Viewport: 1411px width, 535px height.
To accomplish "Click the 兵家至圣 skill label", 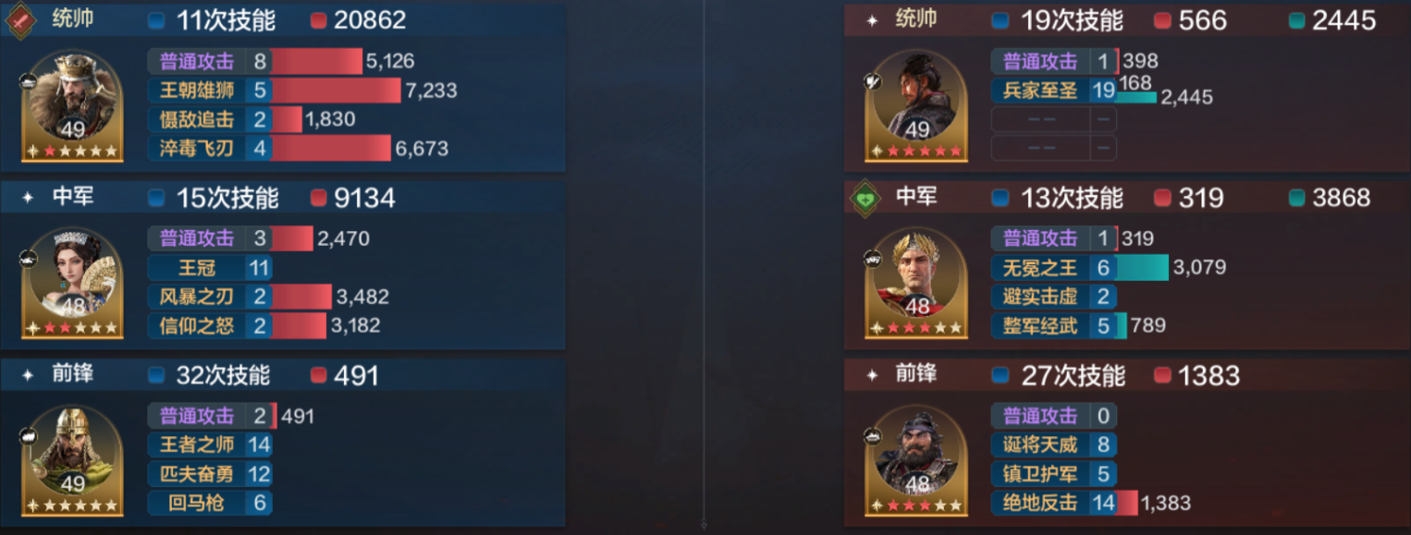I will tap(1040, 91).
